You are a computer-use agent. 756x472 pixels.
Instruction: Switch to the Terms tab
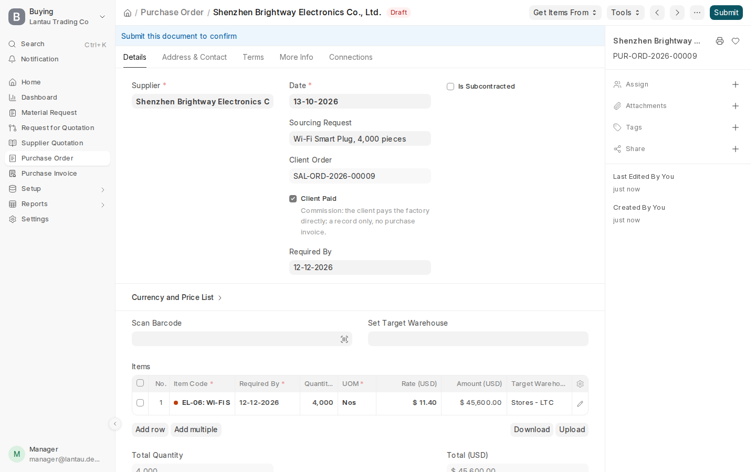tap(253, 57)
